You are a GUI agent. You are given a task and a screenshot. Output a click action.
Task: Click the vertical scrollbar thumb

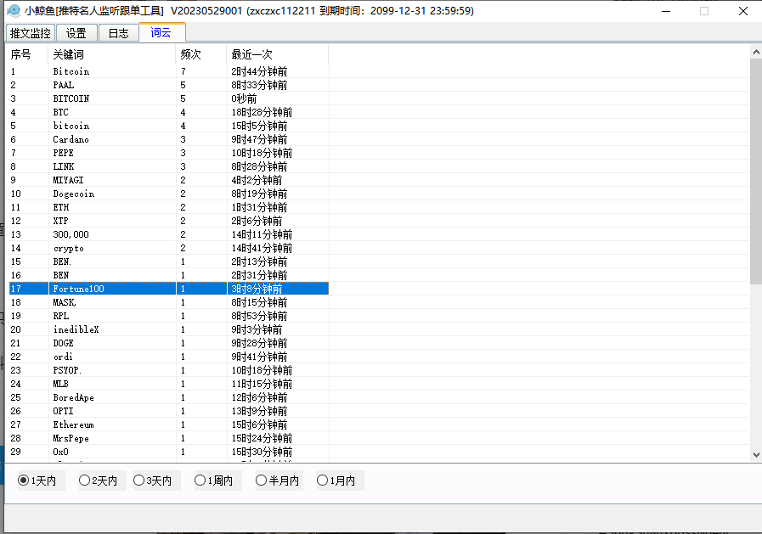pyautogui.click(x=756, y=171)
